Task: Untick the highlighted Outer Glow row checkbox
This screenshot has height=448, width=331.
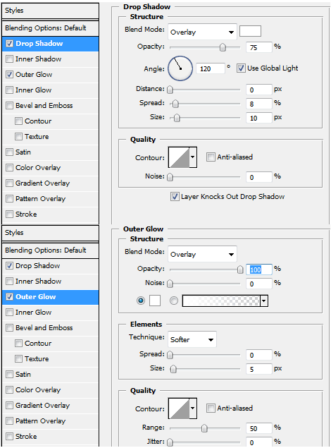Action: point(9,296)
